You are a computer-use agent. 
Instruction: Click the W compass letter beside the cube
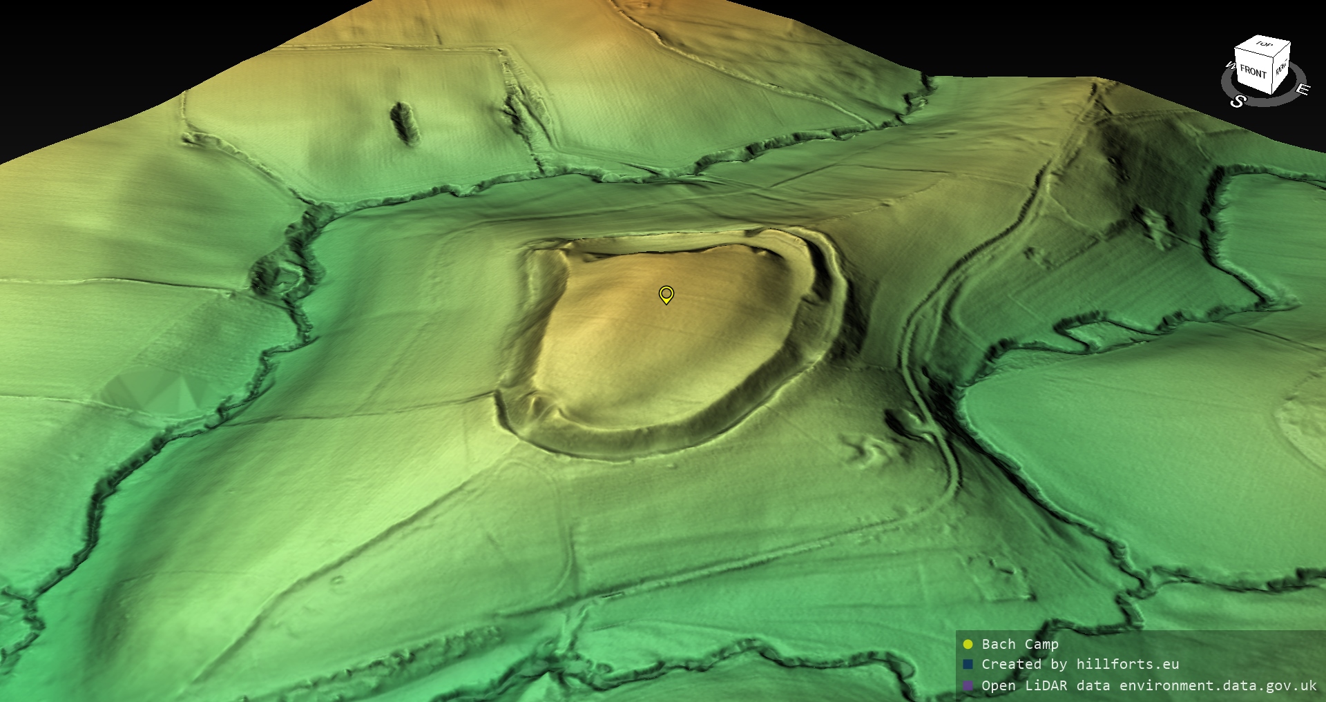tap(1229, 66)
